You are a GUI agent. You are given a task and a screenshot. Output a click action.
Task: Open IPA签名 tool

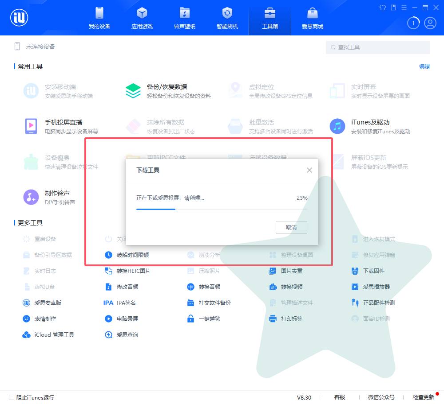[119, 303]
